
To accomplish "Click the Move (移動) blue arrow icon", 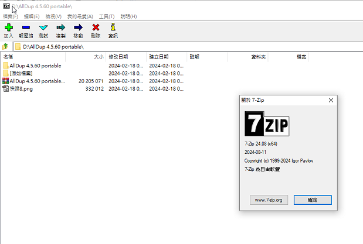I will [78, 28].
